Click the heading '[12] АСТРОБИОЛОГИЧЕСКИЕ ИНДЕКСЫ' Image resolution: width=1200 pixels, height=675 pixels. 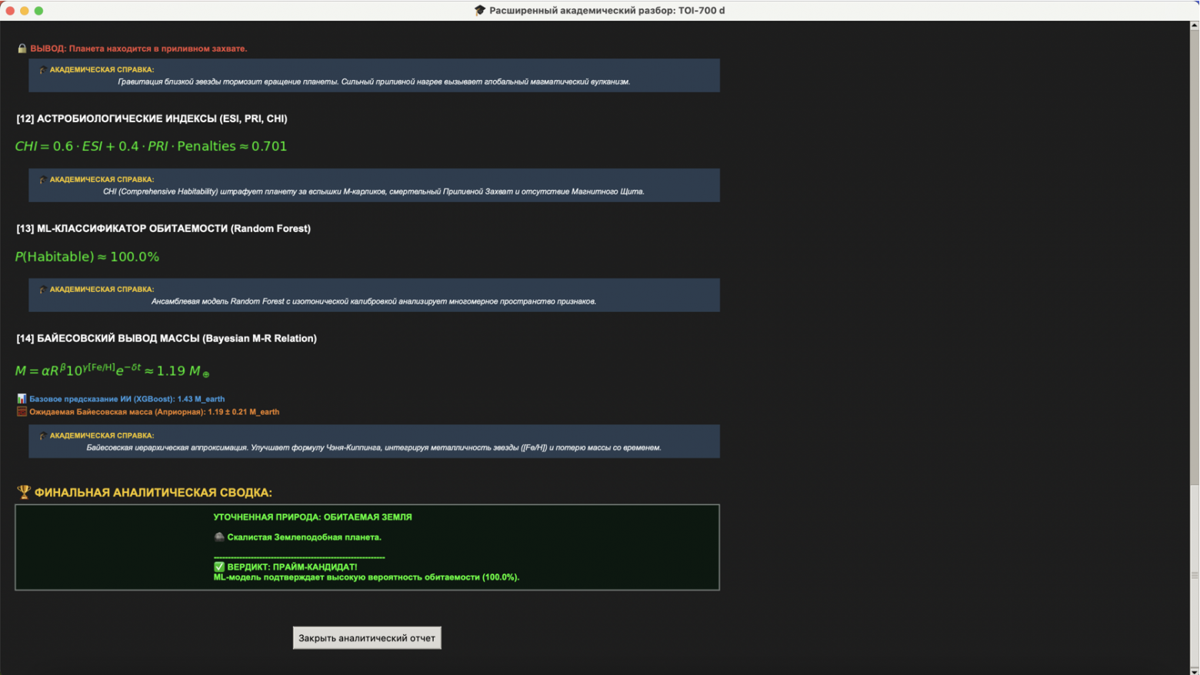(x=152, y=118)
